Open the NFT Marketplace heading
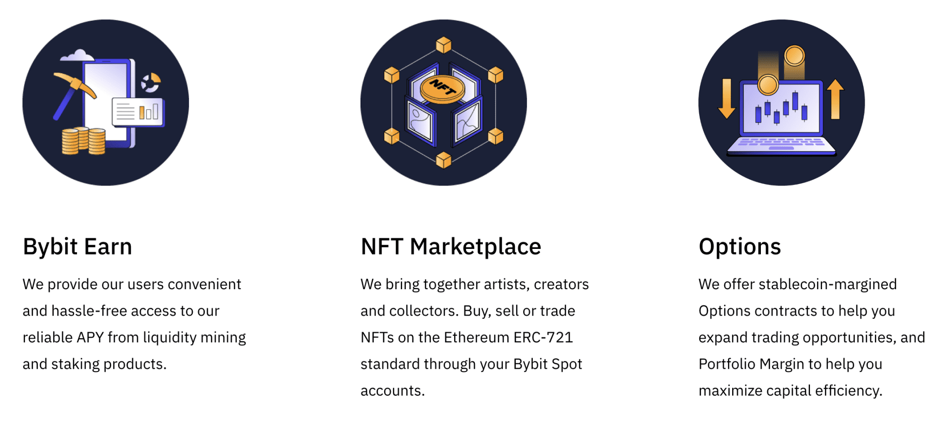The width and height of the screenshot is (949, 428). pos(451,247)
